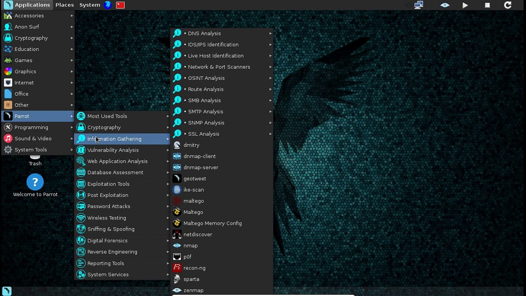Choose Reporting Tools menu entry
The image size is (526, 296).
tap(122, 263)
